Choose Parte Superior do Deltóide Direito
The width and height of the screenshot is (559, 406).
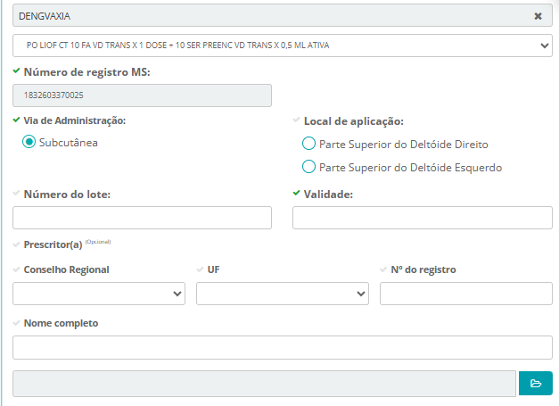308,144
